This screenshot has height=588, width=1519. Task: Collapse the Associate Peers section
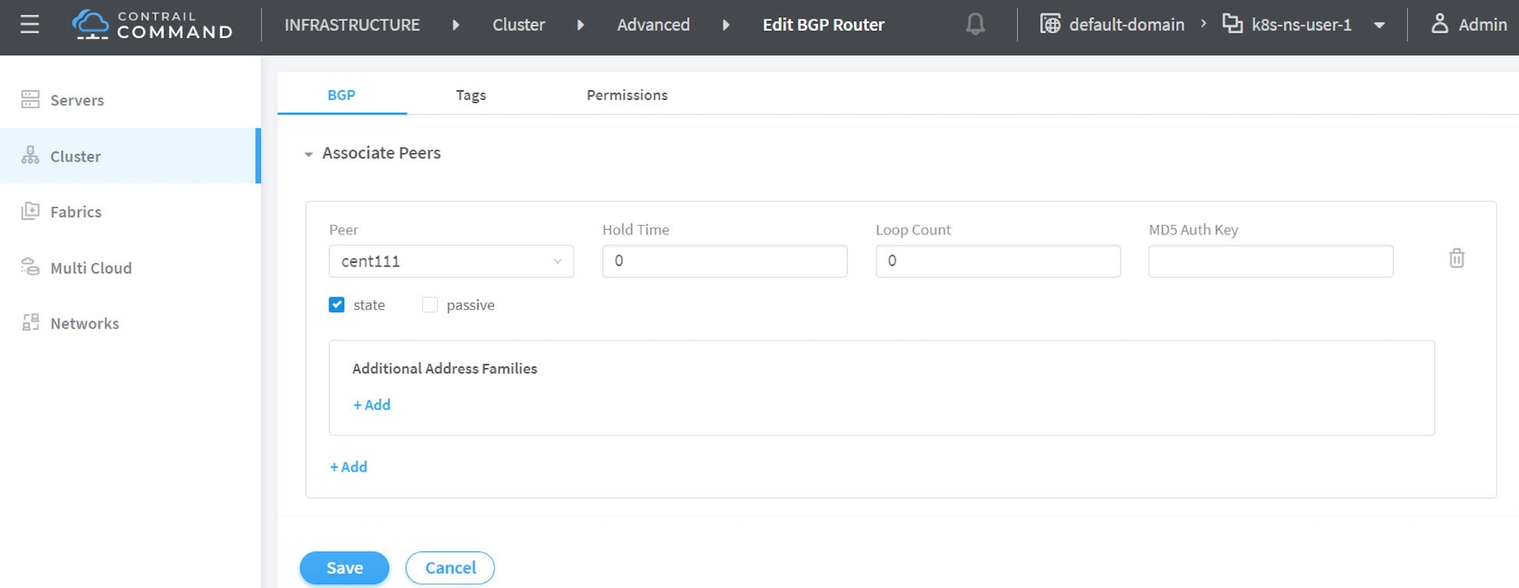click(308, 154)
